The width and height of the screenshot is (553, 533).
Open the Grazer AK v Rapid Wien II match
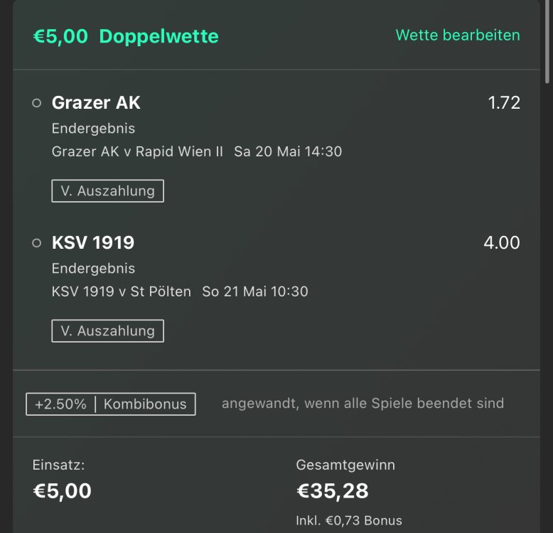[x=137, y=151]
